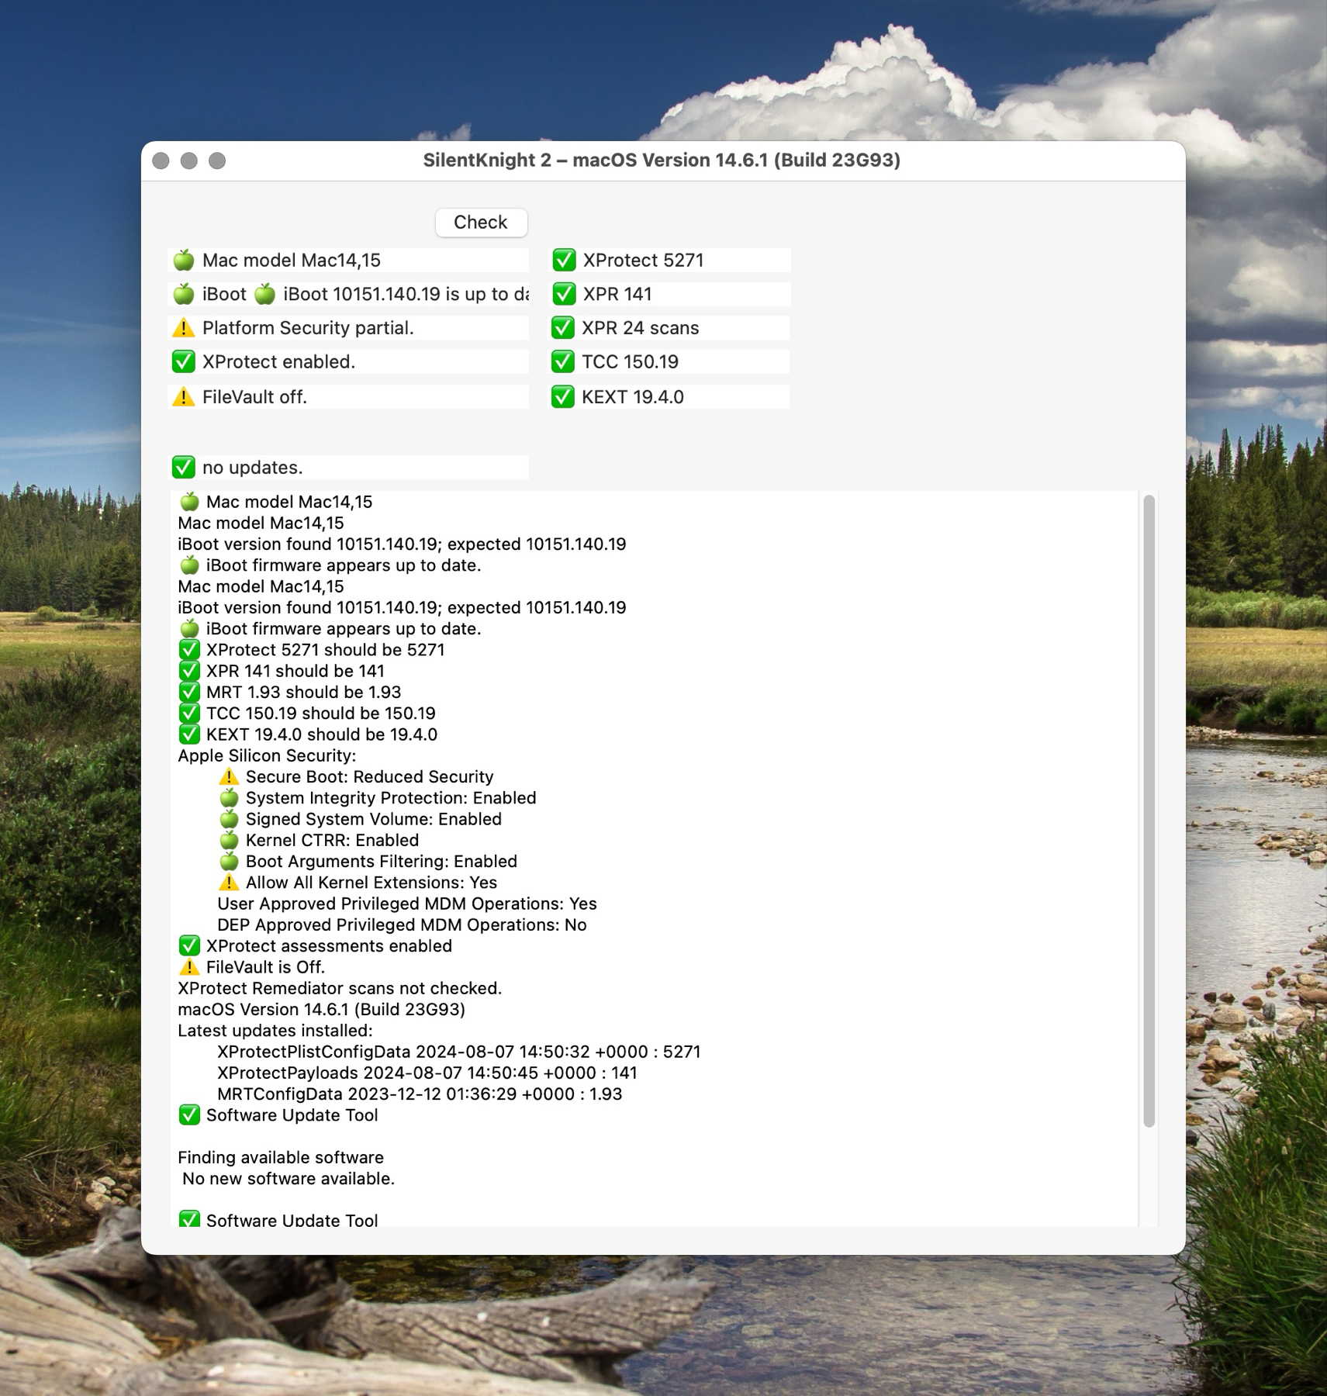The width and height of the screenshot is (1327, 1396).
Task: Click the green check icon beside no updates
Action: point(184,468)
